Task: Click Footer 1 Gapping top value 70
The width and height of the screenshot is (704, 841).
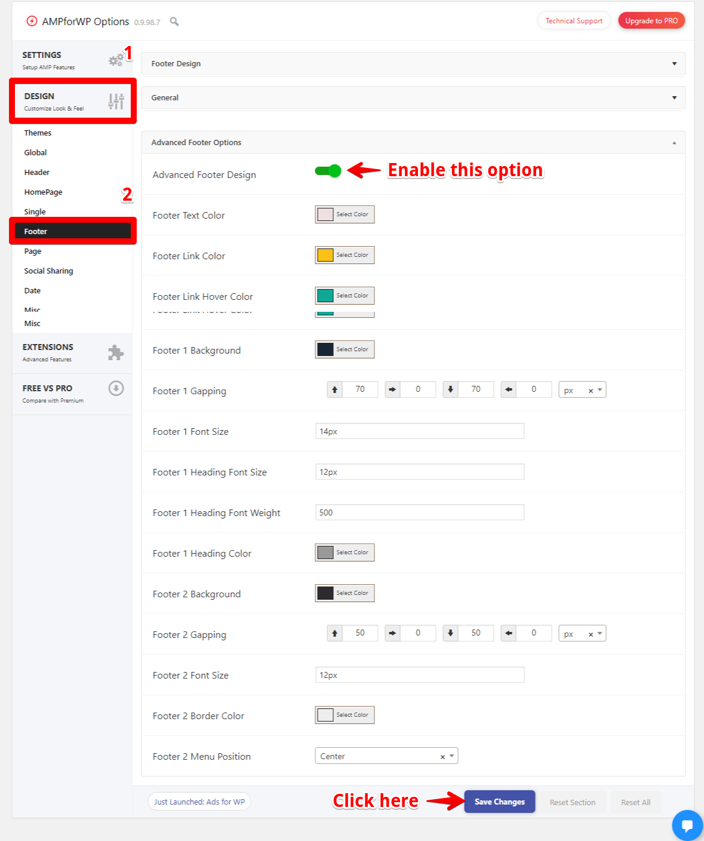Action: point(360,389)
